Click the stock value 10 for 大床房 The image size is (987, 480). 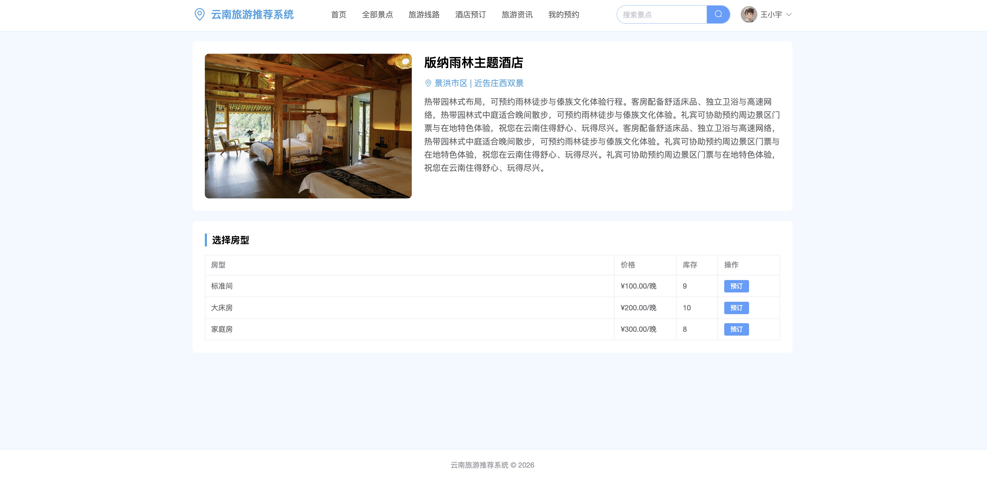(x=687, y=308)
